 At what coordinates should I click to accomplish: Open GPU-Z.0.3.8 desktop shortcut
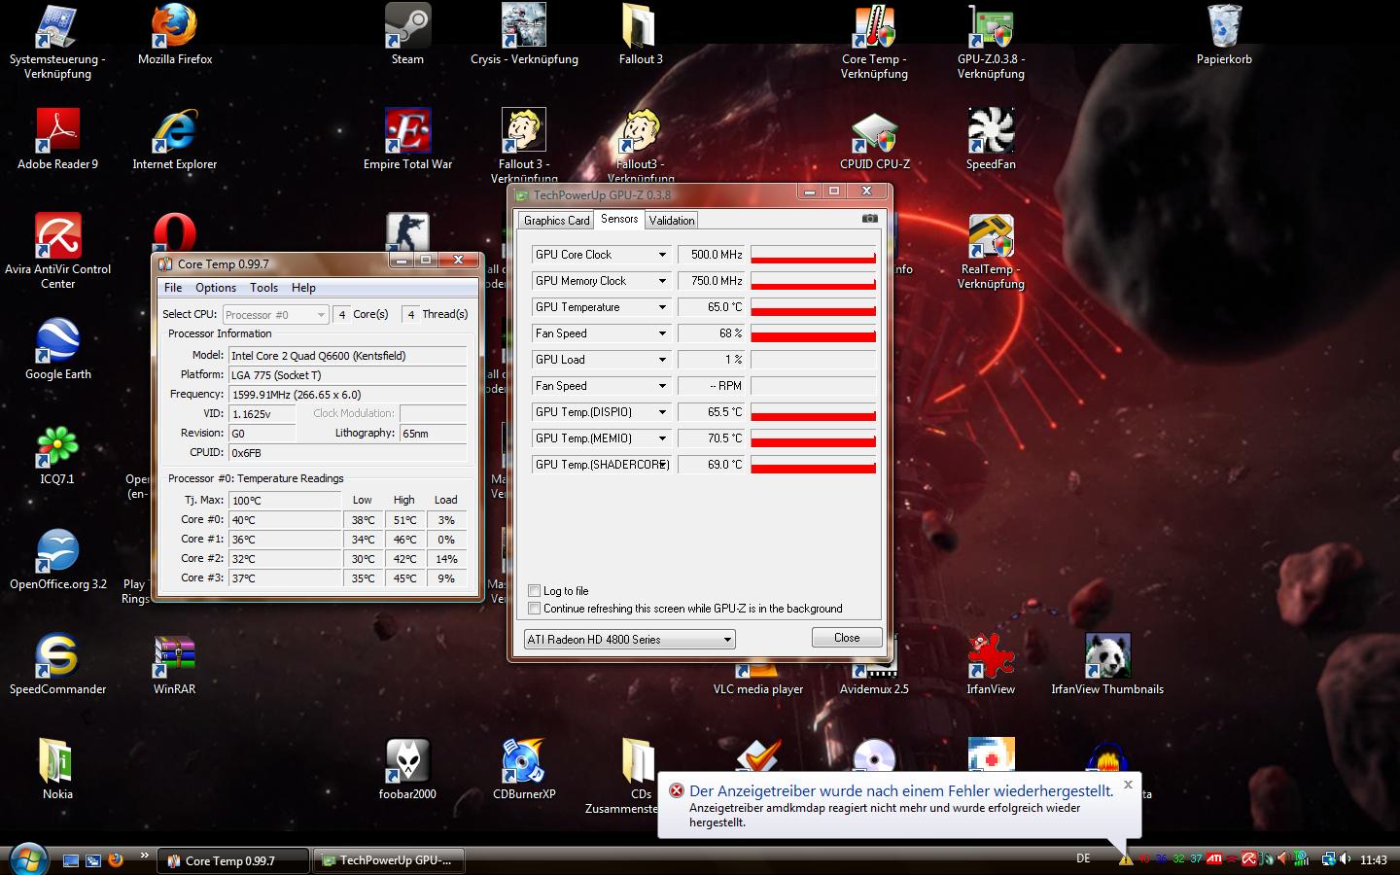point(991,27)
